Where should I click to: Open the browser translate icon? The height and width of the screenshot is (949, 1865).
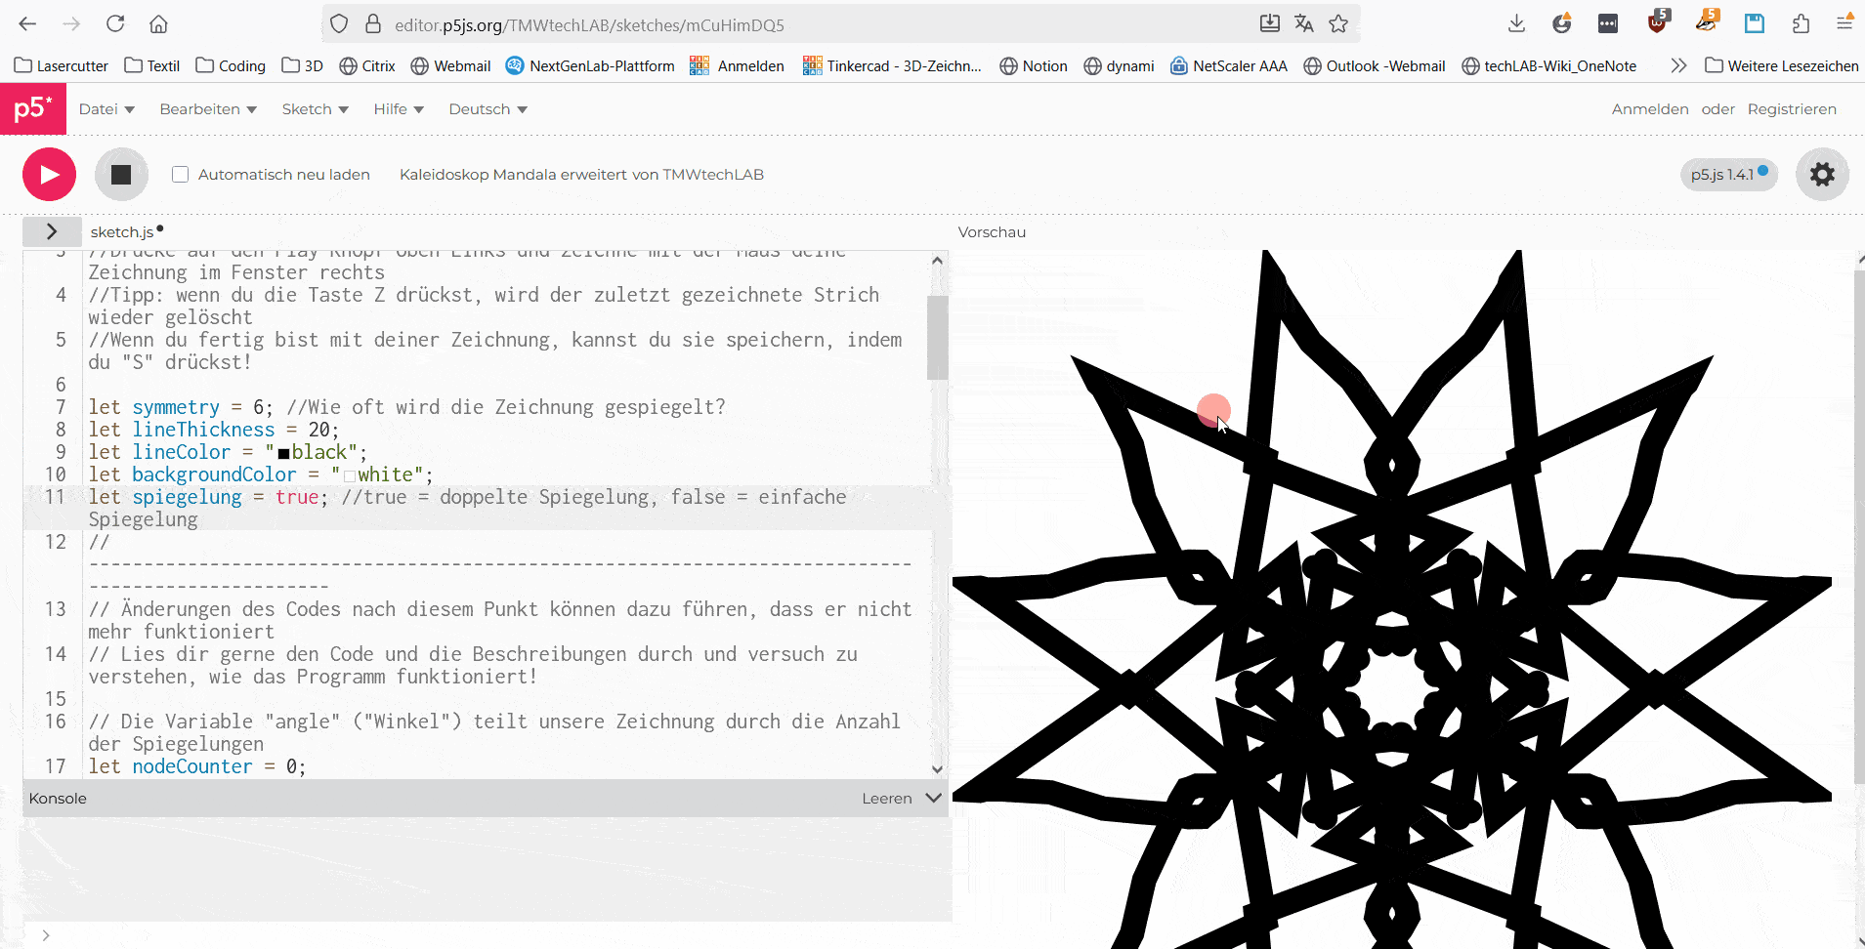tap(1304, 23)
